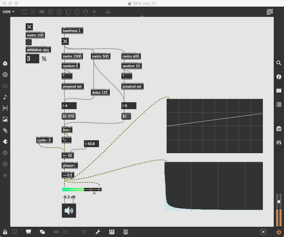Viewport: 284px width, 237px height.
Task: Show the on-screen keyboard icon in the bottom toolbar
Action: click(x=126, y=232)
